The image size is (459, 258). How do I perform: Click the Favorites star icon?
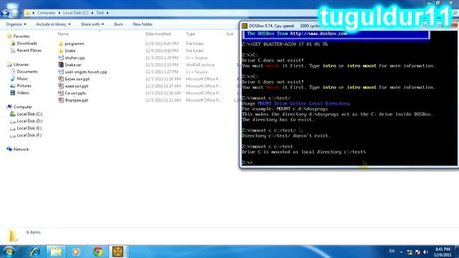click(x=9, y=36)
